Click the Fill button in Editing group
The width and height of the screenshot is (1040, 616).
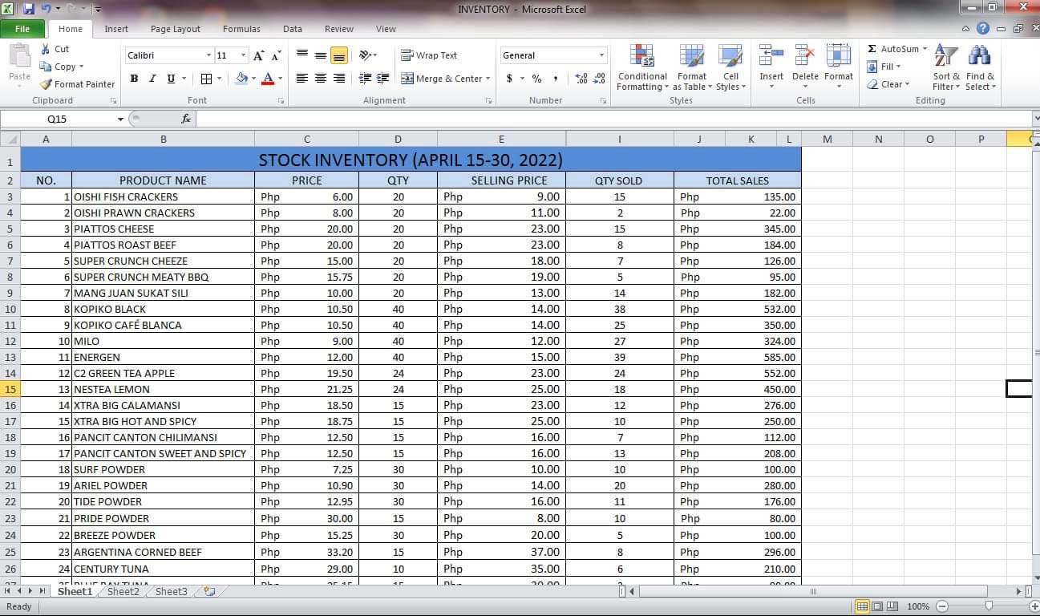tap(884, 67)
